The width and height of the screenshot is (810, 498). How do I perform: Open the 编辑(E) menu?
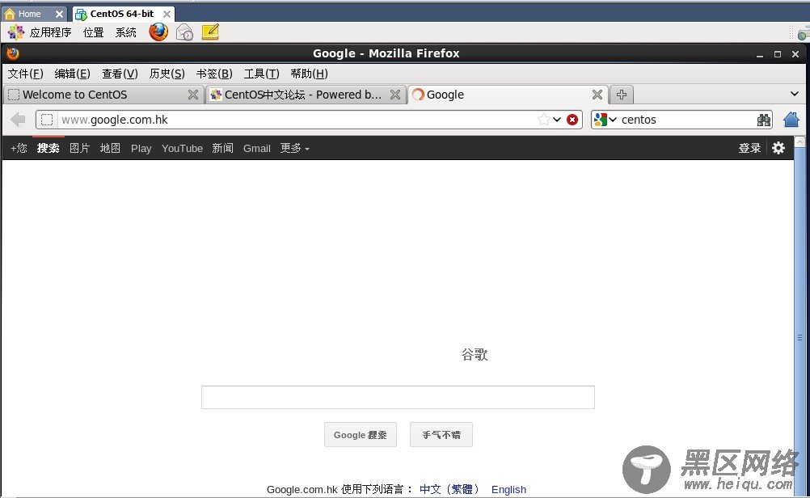pos(72,74)
